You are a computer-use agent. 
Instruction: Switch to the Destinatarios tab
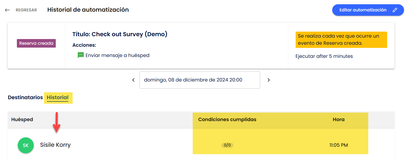pyautogui.click(x=25, y=97)
